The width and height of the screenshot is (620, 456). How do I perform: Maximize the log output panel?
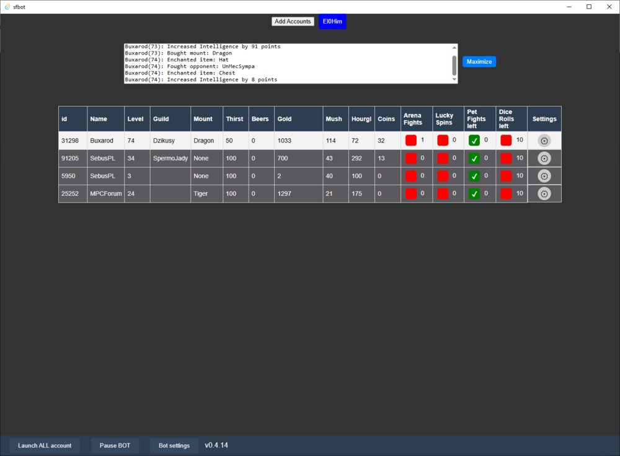(479, 61)
